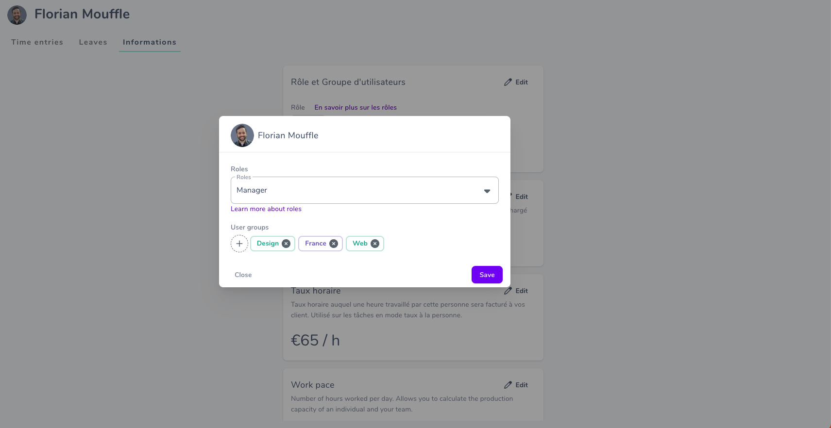The image size is (831, 428).
Task: Select the Informations tab
Action: pos(150,42)
